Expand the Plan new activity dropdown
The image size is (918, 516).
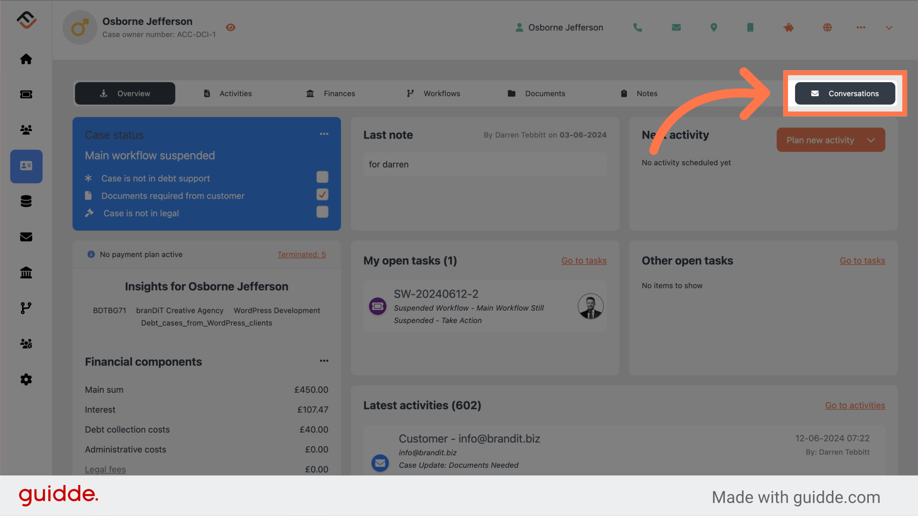(x=873, y=140)
